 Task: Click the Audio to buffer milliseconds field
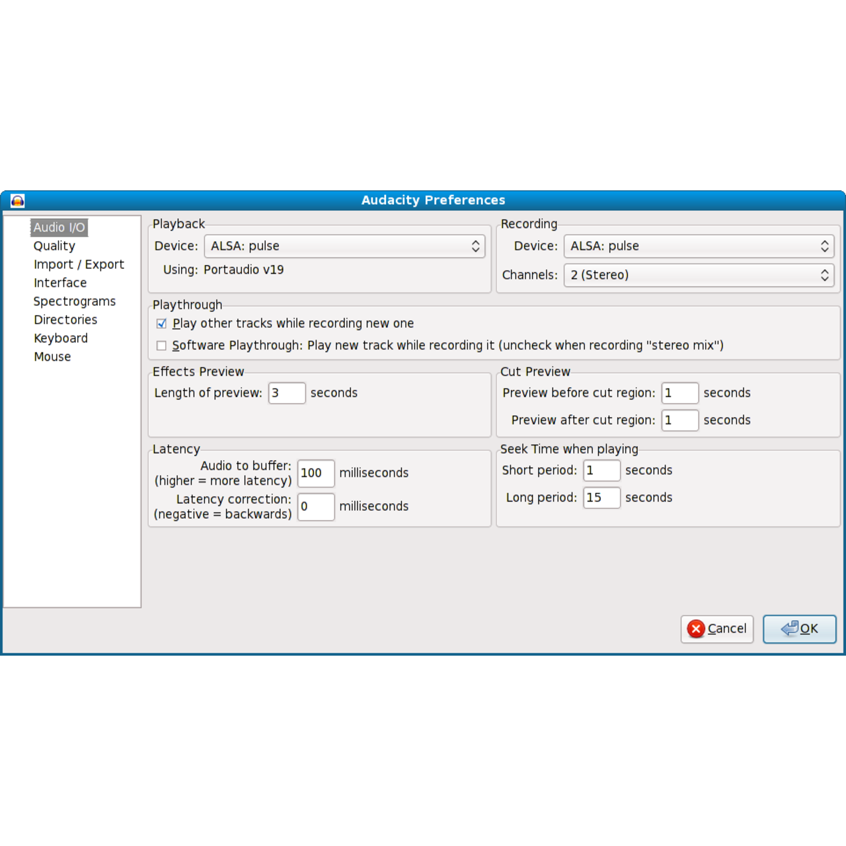pyautogui.click(x=316, y=473)
